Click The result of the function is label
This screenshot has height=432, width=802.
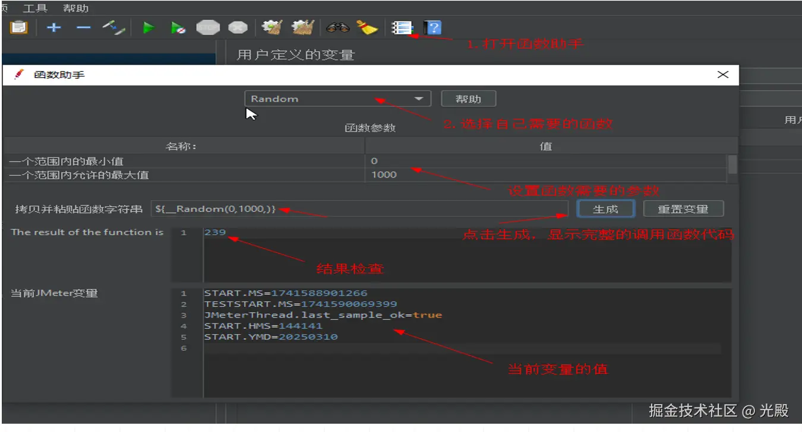point(87,232)
